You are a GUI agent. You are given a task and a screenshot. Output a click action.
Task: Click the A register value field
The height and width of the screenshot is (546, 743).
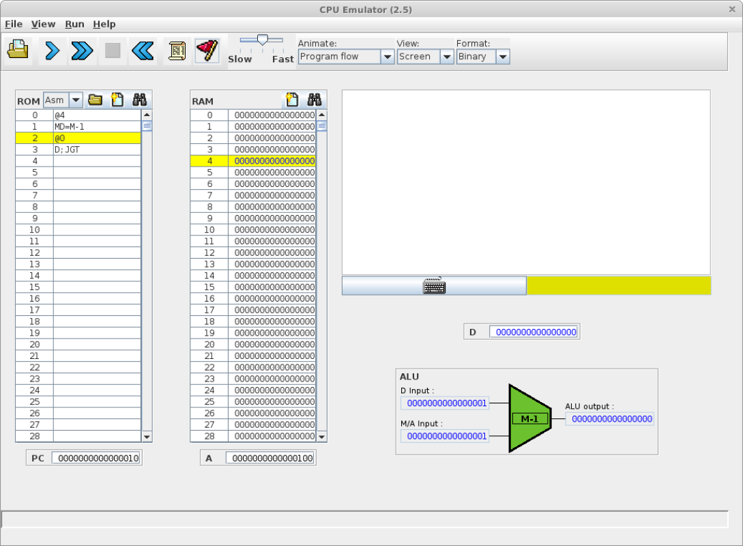pos(271,459)
